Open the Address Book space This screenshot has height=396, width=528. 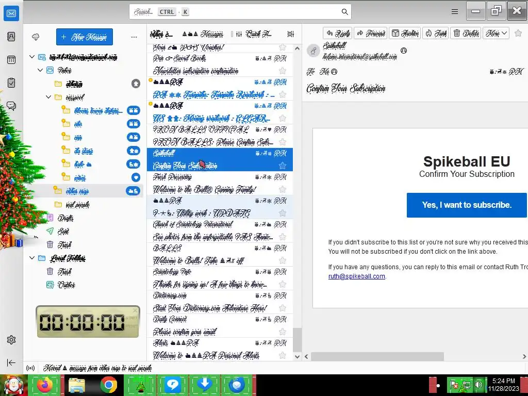tap(11, 37)
